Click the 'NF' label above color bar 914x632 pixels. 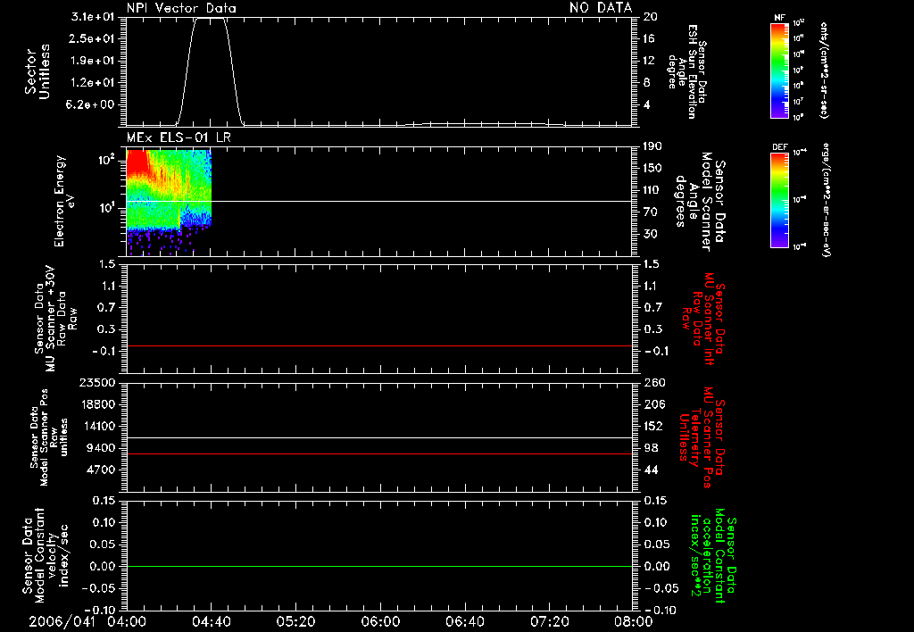(x=779, y=18)
